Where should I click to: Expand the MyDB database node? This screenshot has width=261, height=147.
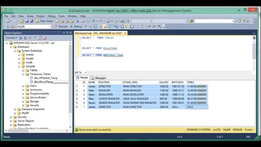(x=15, y=113)
